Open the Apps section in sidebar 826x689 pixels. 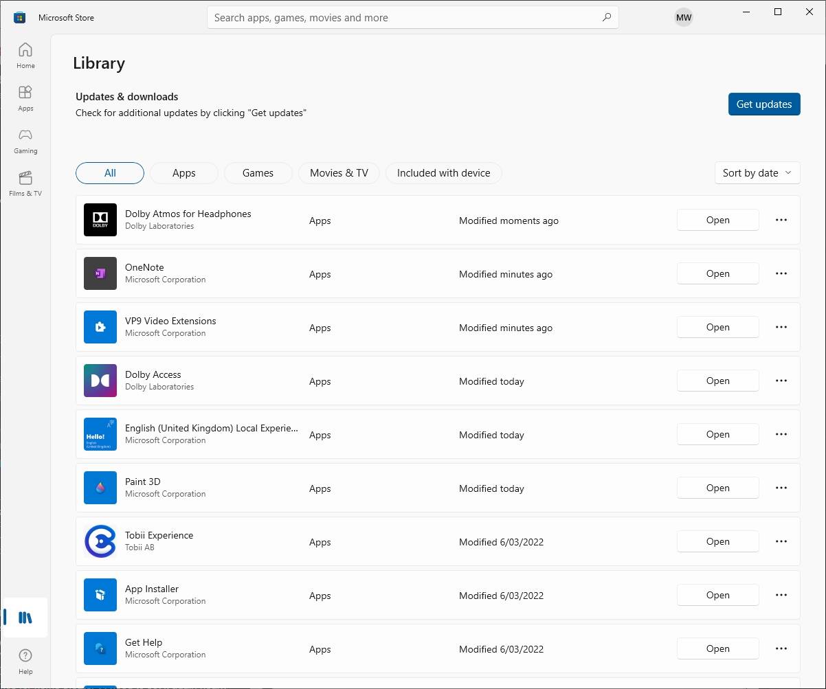[25, 98]
